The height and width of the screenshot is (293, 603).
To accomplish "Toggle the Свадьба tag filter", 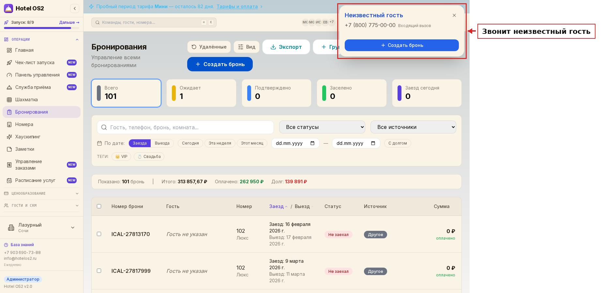I will pos(149,157).
